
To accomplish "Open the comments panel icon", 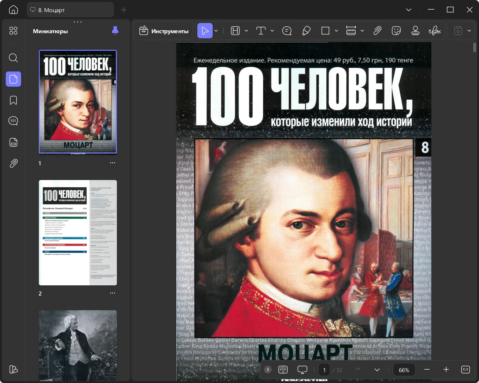I will [13, 121].
